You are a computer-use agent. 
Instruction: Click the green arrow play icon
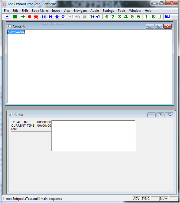coord(23,17)
